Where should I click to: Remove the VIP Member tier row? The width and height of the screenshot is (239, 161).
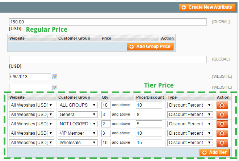click(x=222, y=133)
